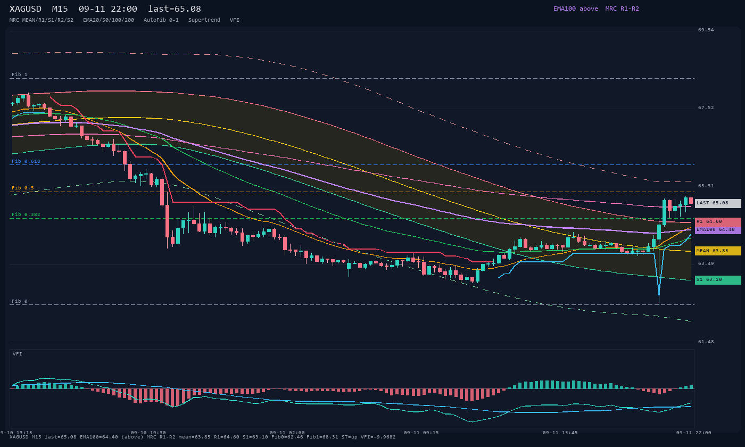745x447 pixels.
Task: Click the Supertrend legend entry
Action: 204,20
